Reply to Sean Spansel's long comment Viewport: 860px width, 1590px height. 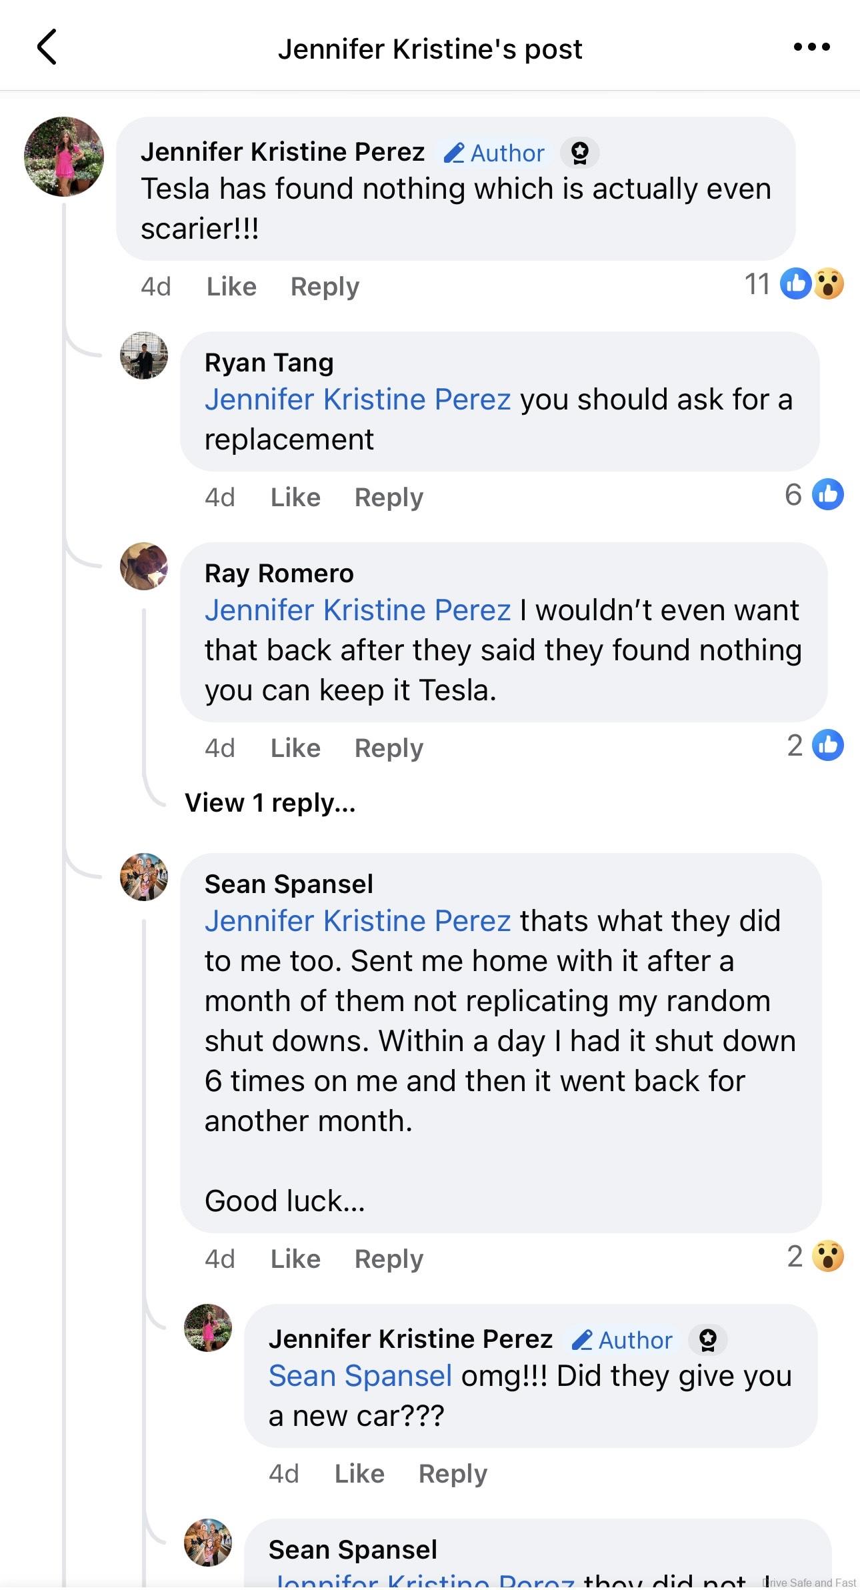click(x=389, y=1259)
